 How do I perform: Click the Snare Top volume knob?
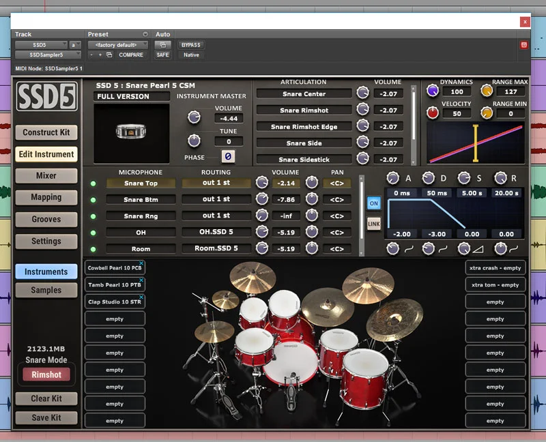262,182
